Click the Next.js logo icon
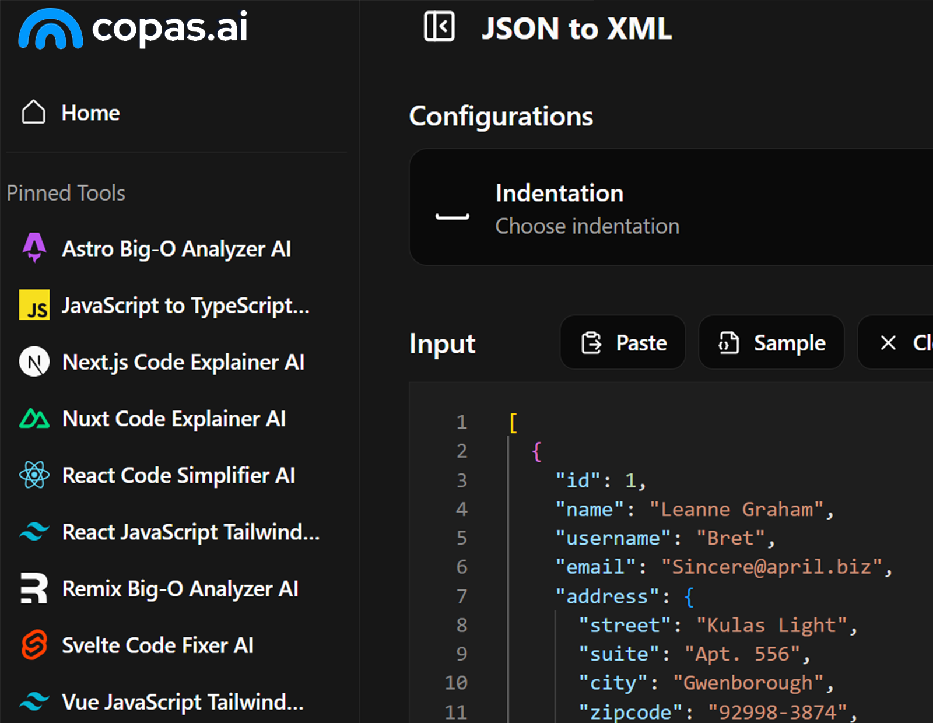The width and height of the screenshot is (933, 723). [x=34, y=362]
